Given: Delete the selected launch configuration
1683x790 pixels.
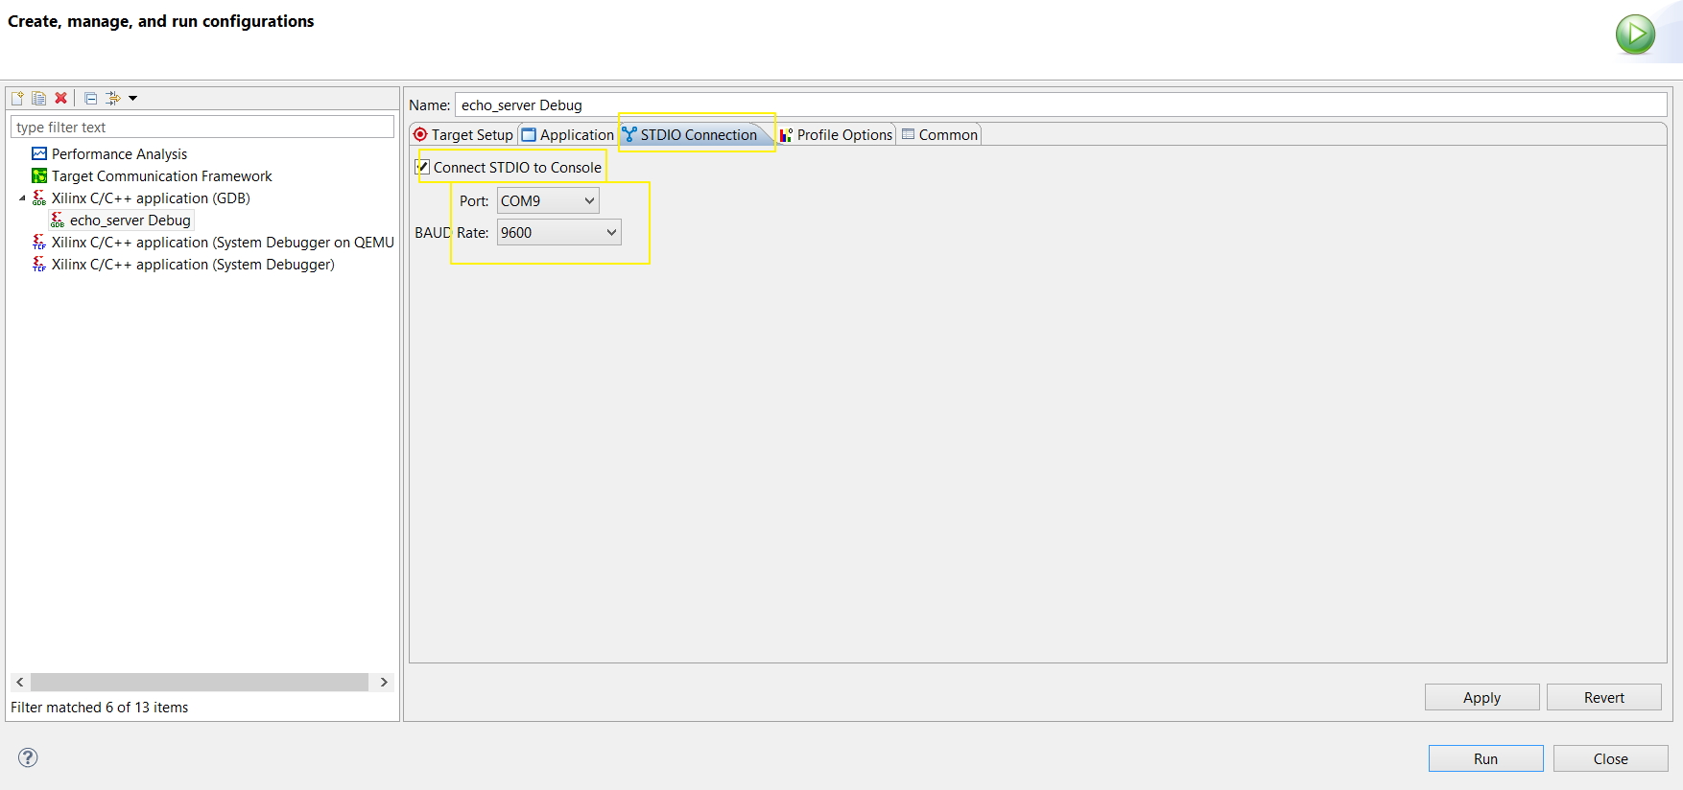Looking at the screenshot, I should (x=61, y=98).
